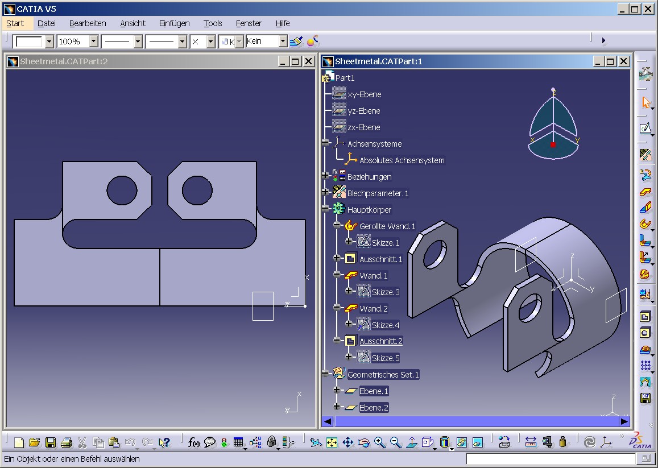658x468 pixels.
Task: Open the Tools menu
Action: point(213,23)
